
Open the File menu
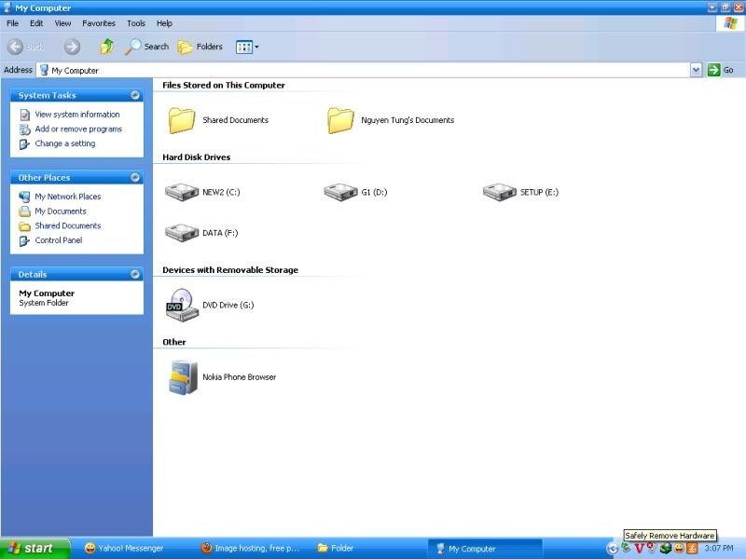(x=13, y=23)
